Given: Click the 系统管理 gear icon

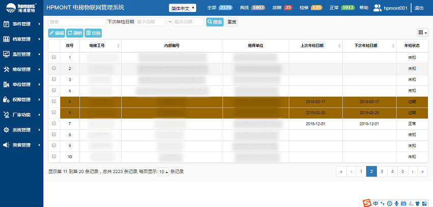Looking at the screenshot, I should (7, 130).
